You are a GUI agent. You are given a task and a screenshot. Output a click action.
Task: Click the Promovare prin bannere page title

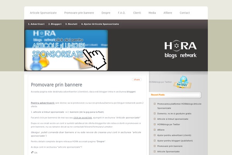point(56,85)
